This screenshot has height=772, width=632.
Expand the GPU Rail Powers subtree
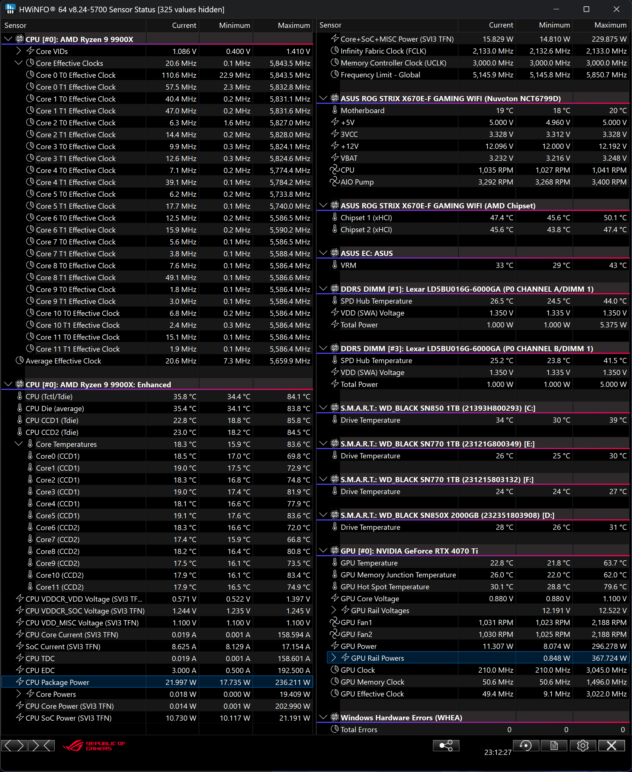[334, 658]
